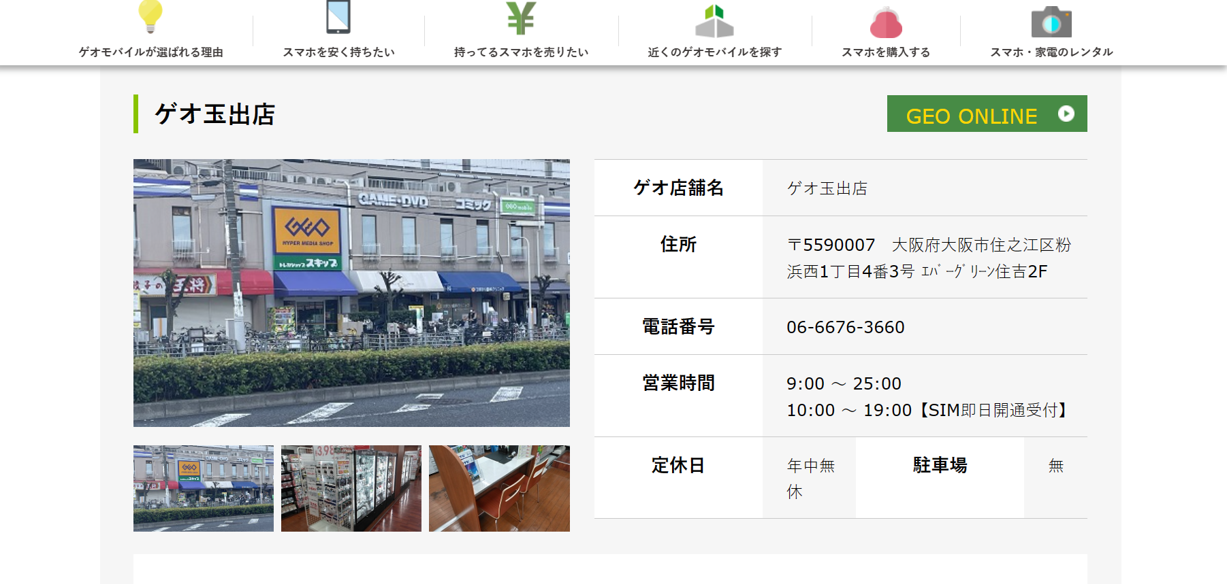Click the yellow lightbulb icon
This screenshot has width=1227, height=584.
click(x=150, y=16)
